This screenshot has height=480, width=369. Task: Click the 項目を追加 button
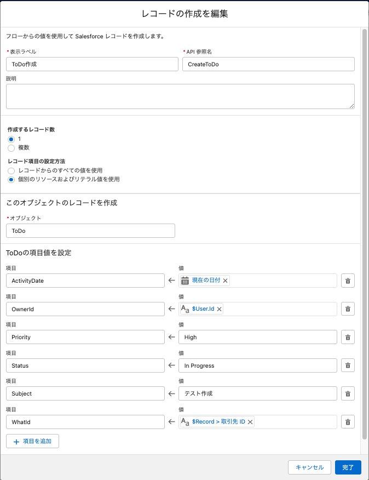point(32,441)
